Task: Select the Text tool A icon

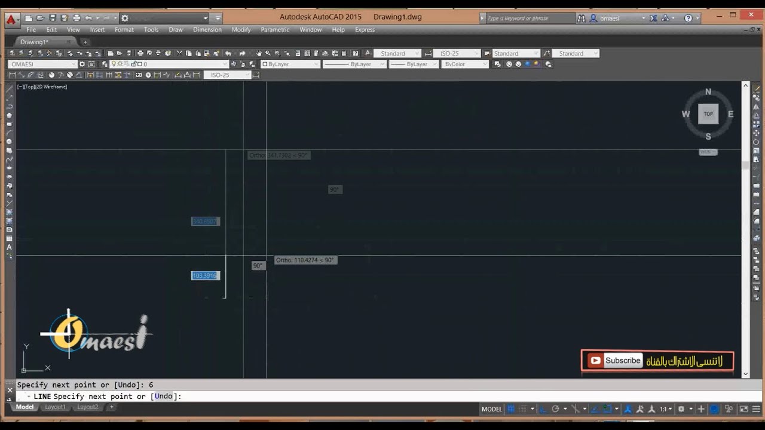Action: [9, 247]
